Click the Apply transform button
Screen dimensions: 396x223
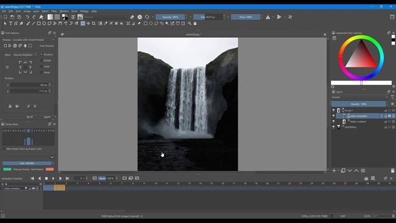tap(47, 117)
